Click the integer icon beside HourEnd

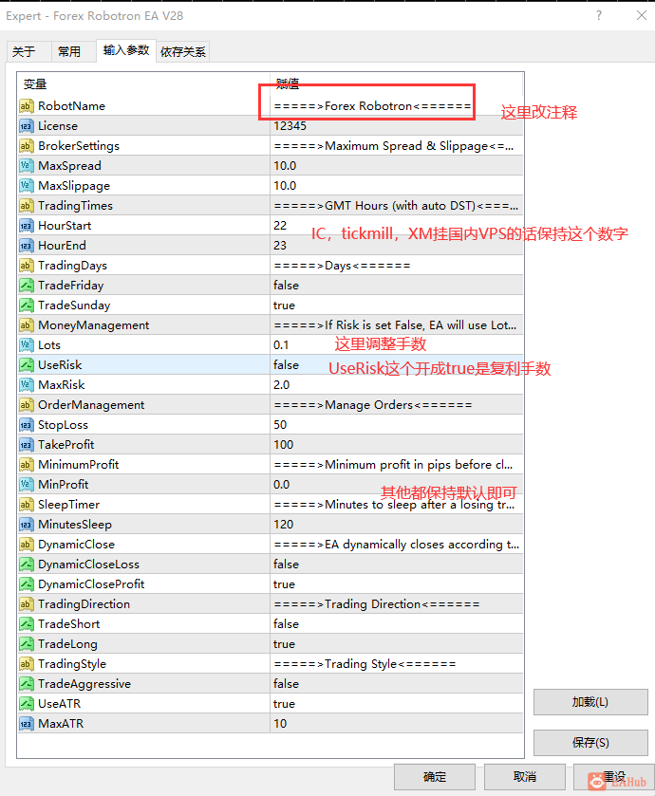click(x=27, y=246)
